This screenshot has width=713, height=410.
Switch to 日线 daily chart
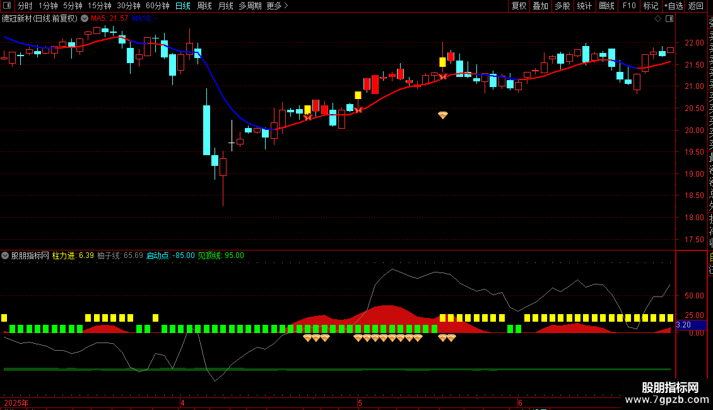tap(183, 6)
